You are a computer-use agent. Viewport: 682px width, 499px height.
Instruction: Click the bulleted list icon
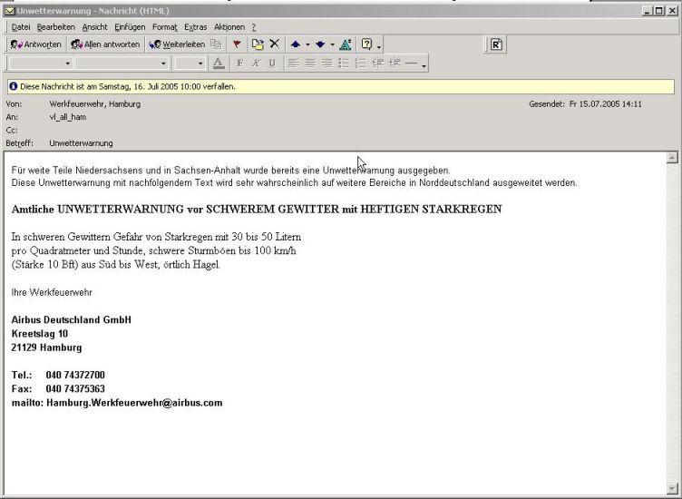point(344,64)
